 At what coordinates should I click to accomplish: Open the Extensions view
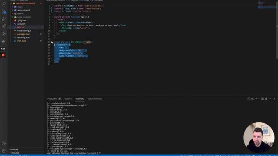(4, 26)
